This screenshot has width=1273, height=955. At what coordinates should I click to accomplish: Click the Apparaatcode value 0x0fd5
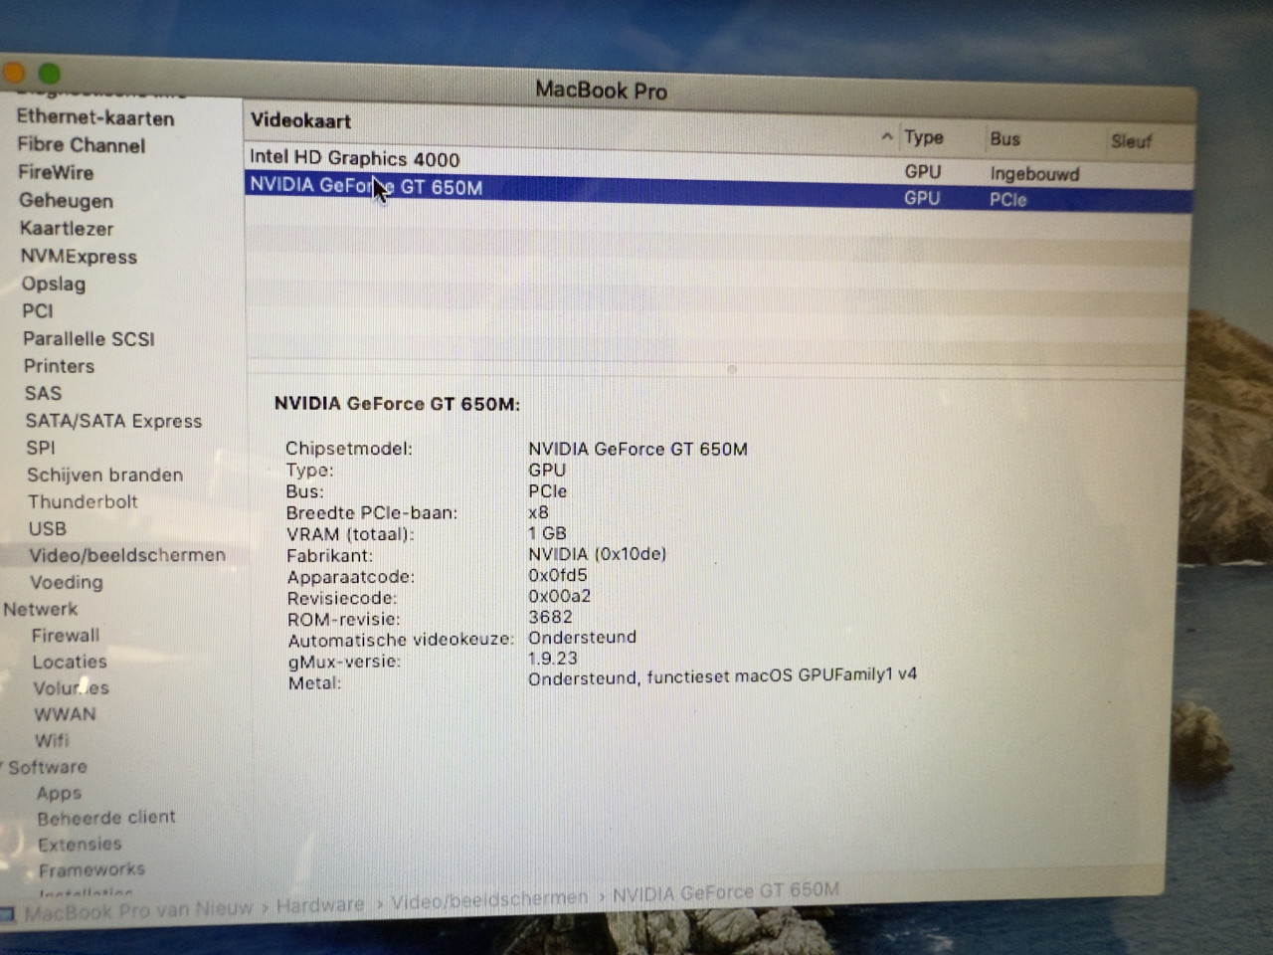coord(558,575)
